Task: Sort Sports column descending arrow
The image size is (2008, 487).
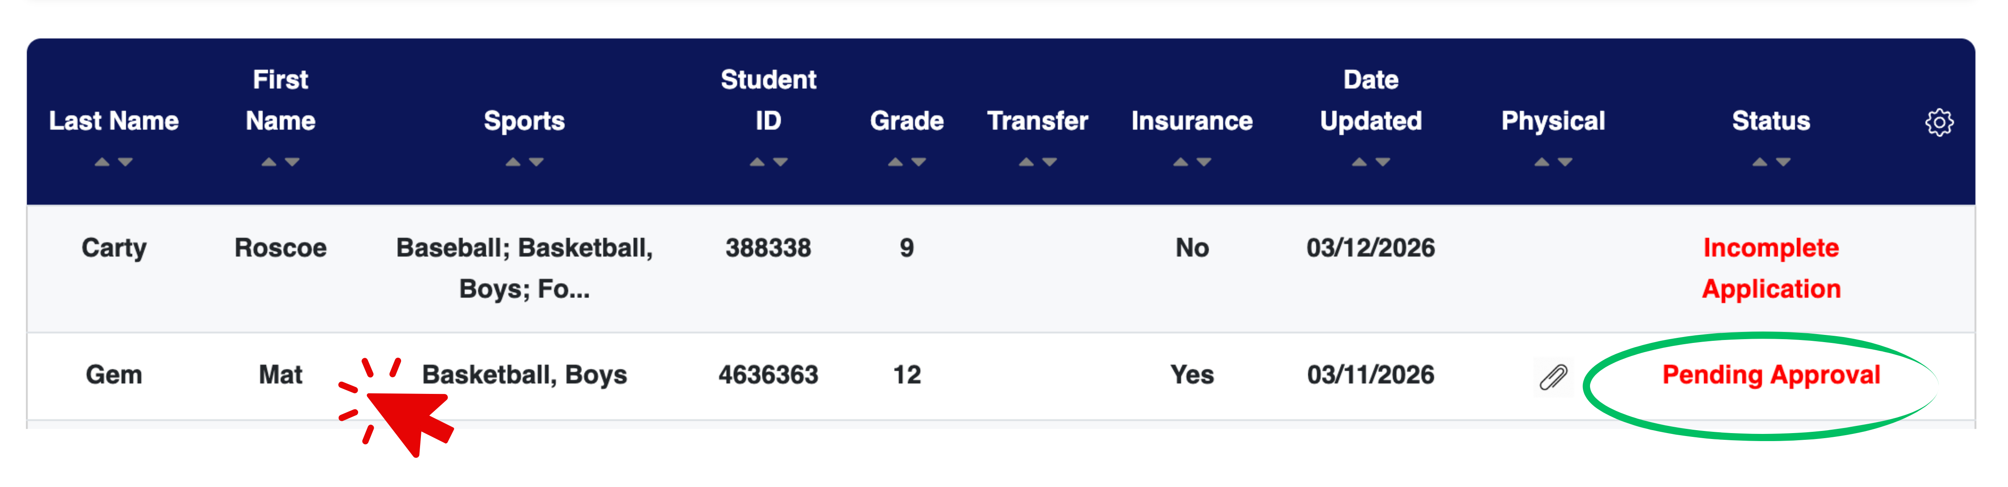Action: [x=536, y=162]
